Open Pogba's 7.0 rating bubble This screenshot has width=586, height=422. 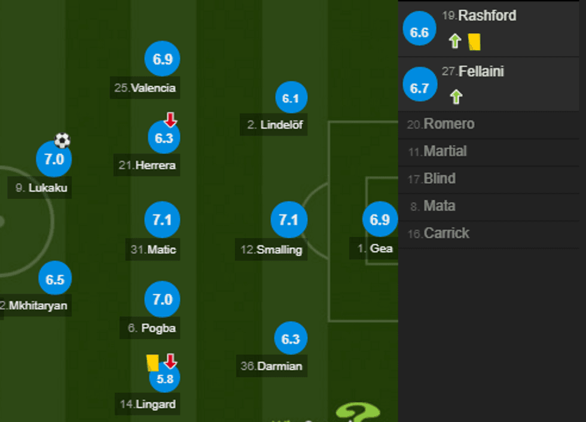pyautogui.click(x=162, y=300)
